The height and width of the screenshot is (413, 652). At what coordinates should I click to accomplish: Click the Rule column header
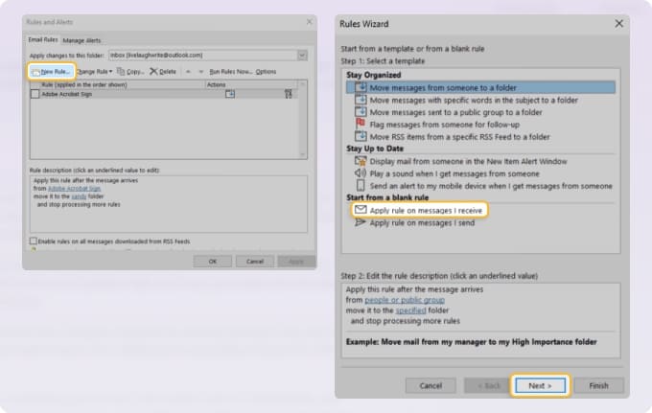pos(118,84)
